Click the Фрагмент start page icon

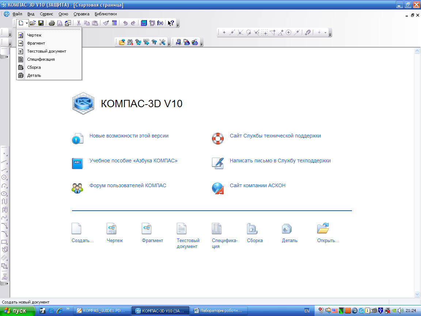coord(147,228)
